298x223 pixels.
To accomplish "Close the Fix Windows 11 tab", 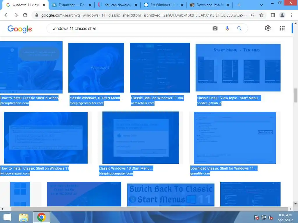I will pos(182,5).
